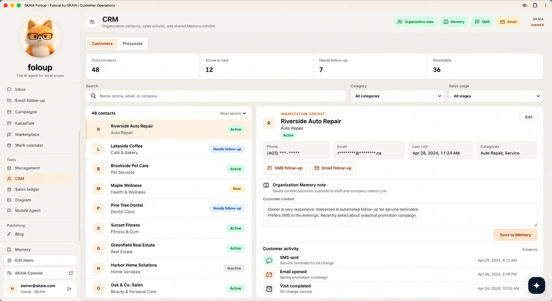This screenshot has height=301, width=552.
Task: Click the foloup fox mascot avatar
Action: pyautogui.click(x=40, y=38)
